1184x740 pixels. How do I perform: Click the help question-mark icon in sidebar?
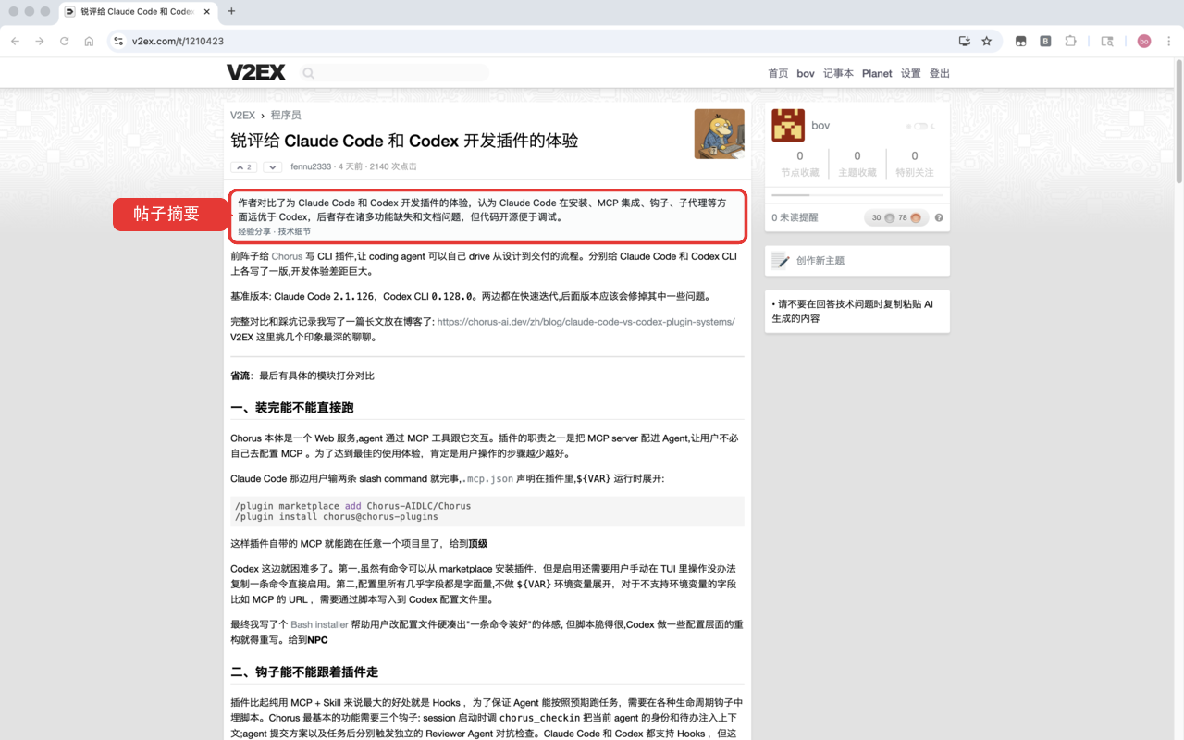click(x=939, y=217)
